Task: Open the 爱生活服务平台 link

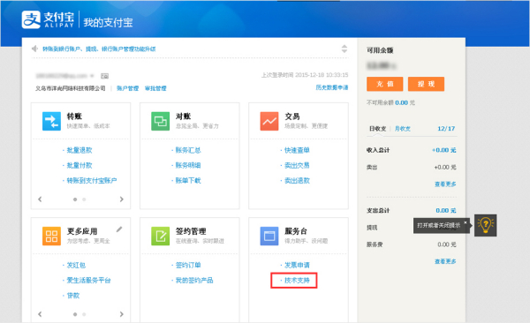Action: tap(88, 280)
